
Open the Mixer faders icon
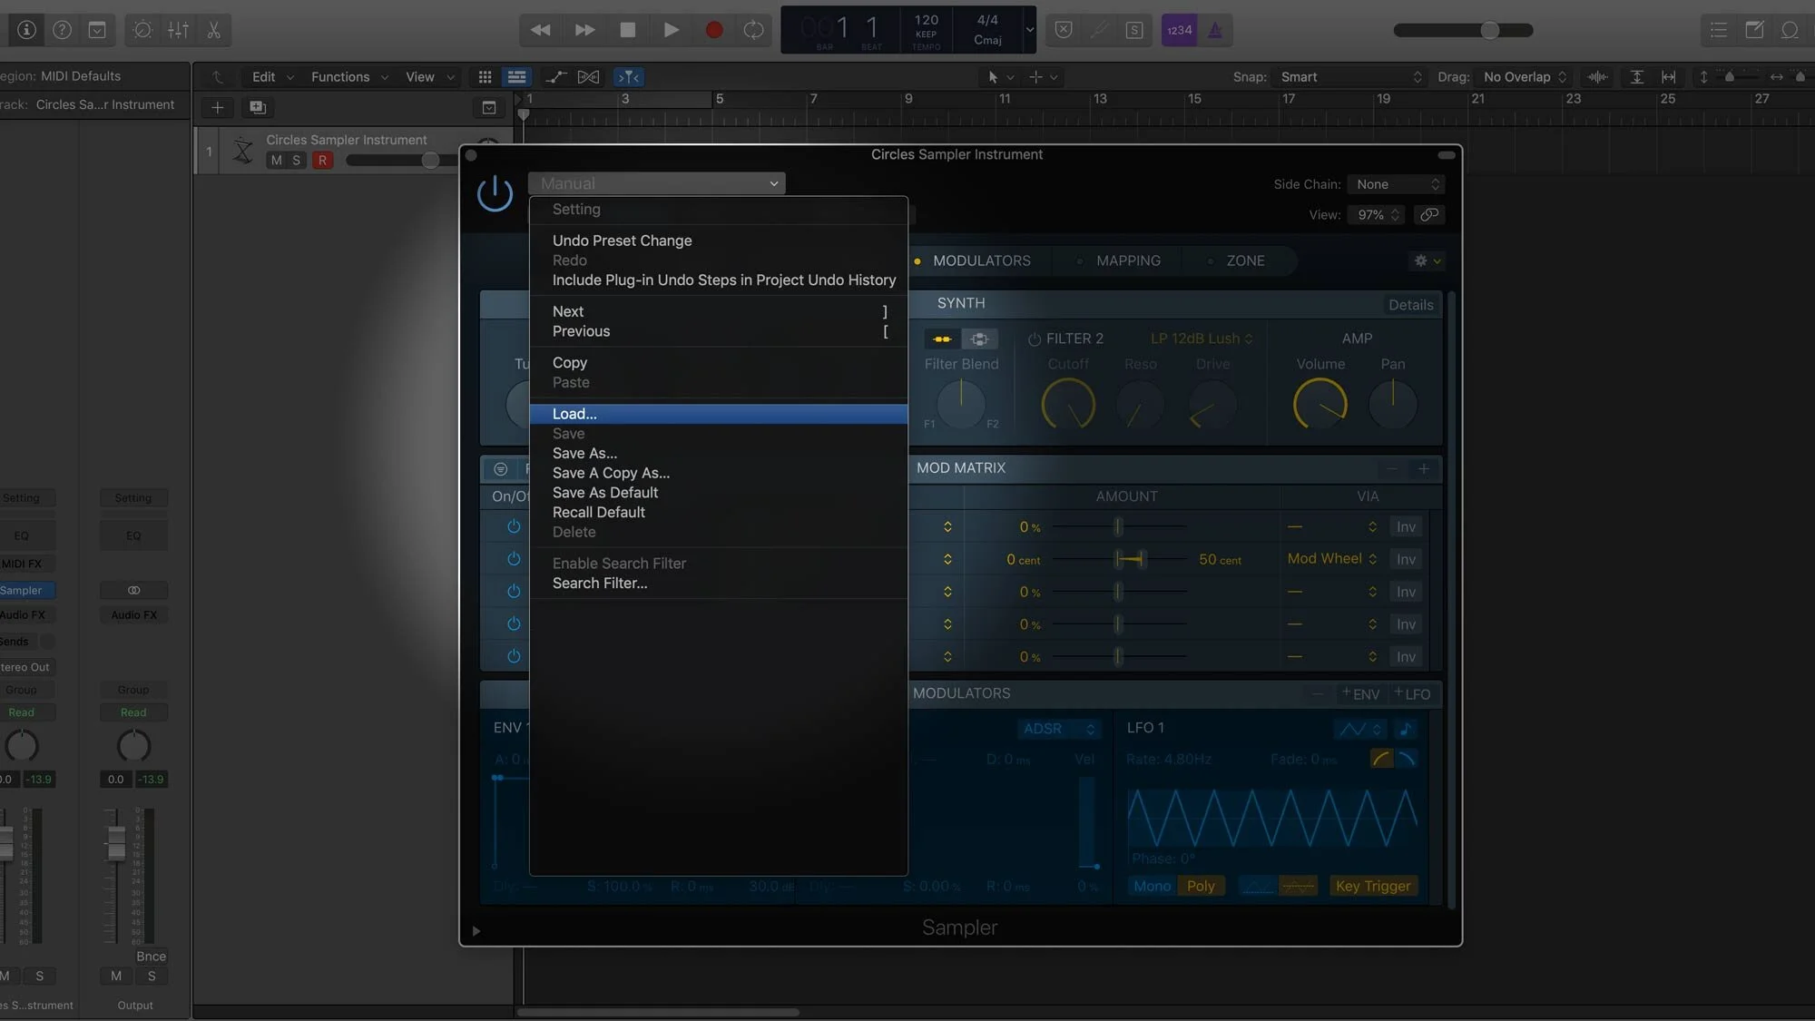(178, 30)
